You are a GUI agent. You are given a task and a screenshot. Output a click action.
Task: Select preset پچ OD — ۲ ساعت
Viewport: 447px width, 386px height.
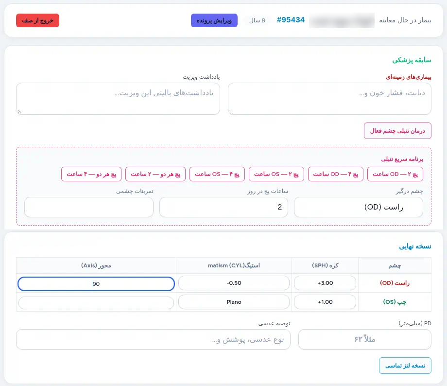tap(395, 174)
